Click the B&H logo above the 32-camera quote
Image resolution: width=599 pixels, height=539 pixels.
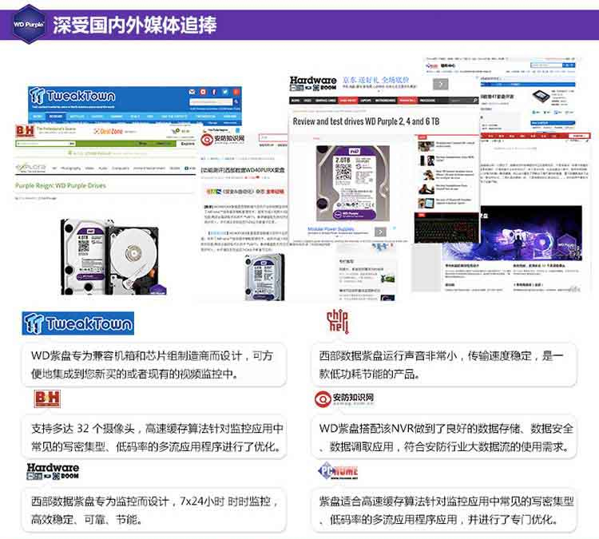[47, 398]
